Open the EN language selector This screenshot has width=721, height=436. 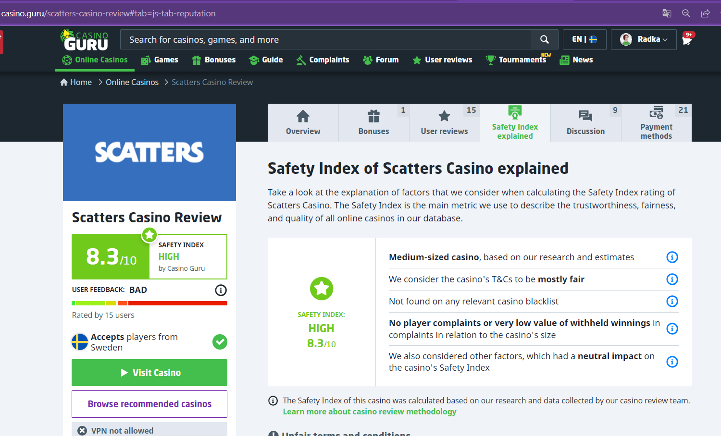tap(584, 39)
